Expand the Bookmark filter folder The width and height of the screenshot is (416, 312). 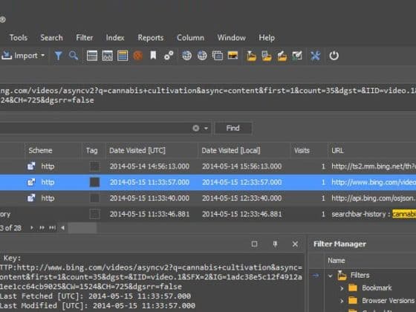[x=342, y=288]
